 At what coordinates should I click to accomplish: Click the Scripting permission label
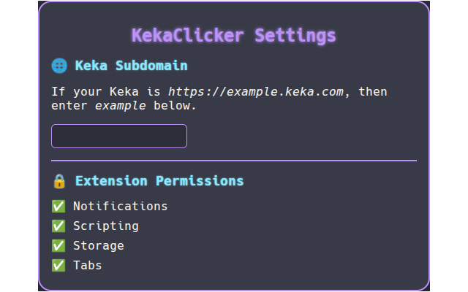coord(105,226)
